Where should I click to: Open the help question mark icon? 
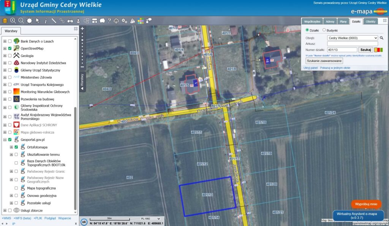point(109,21)
